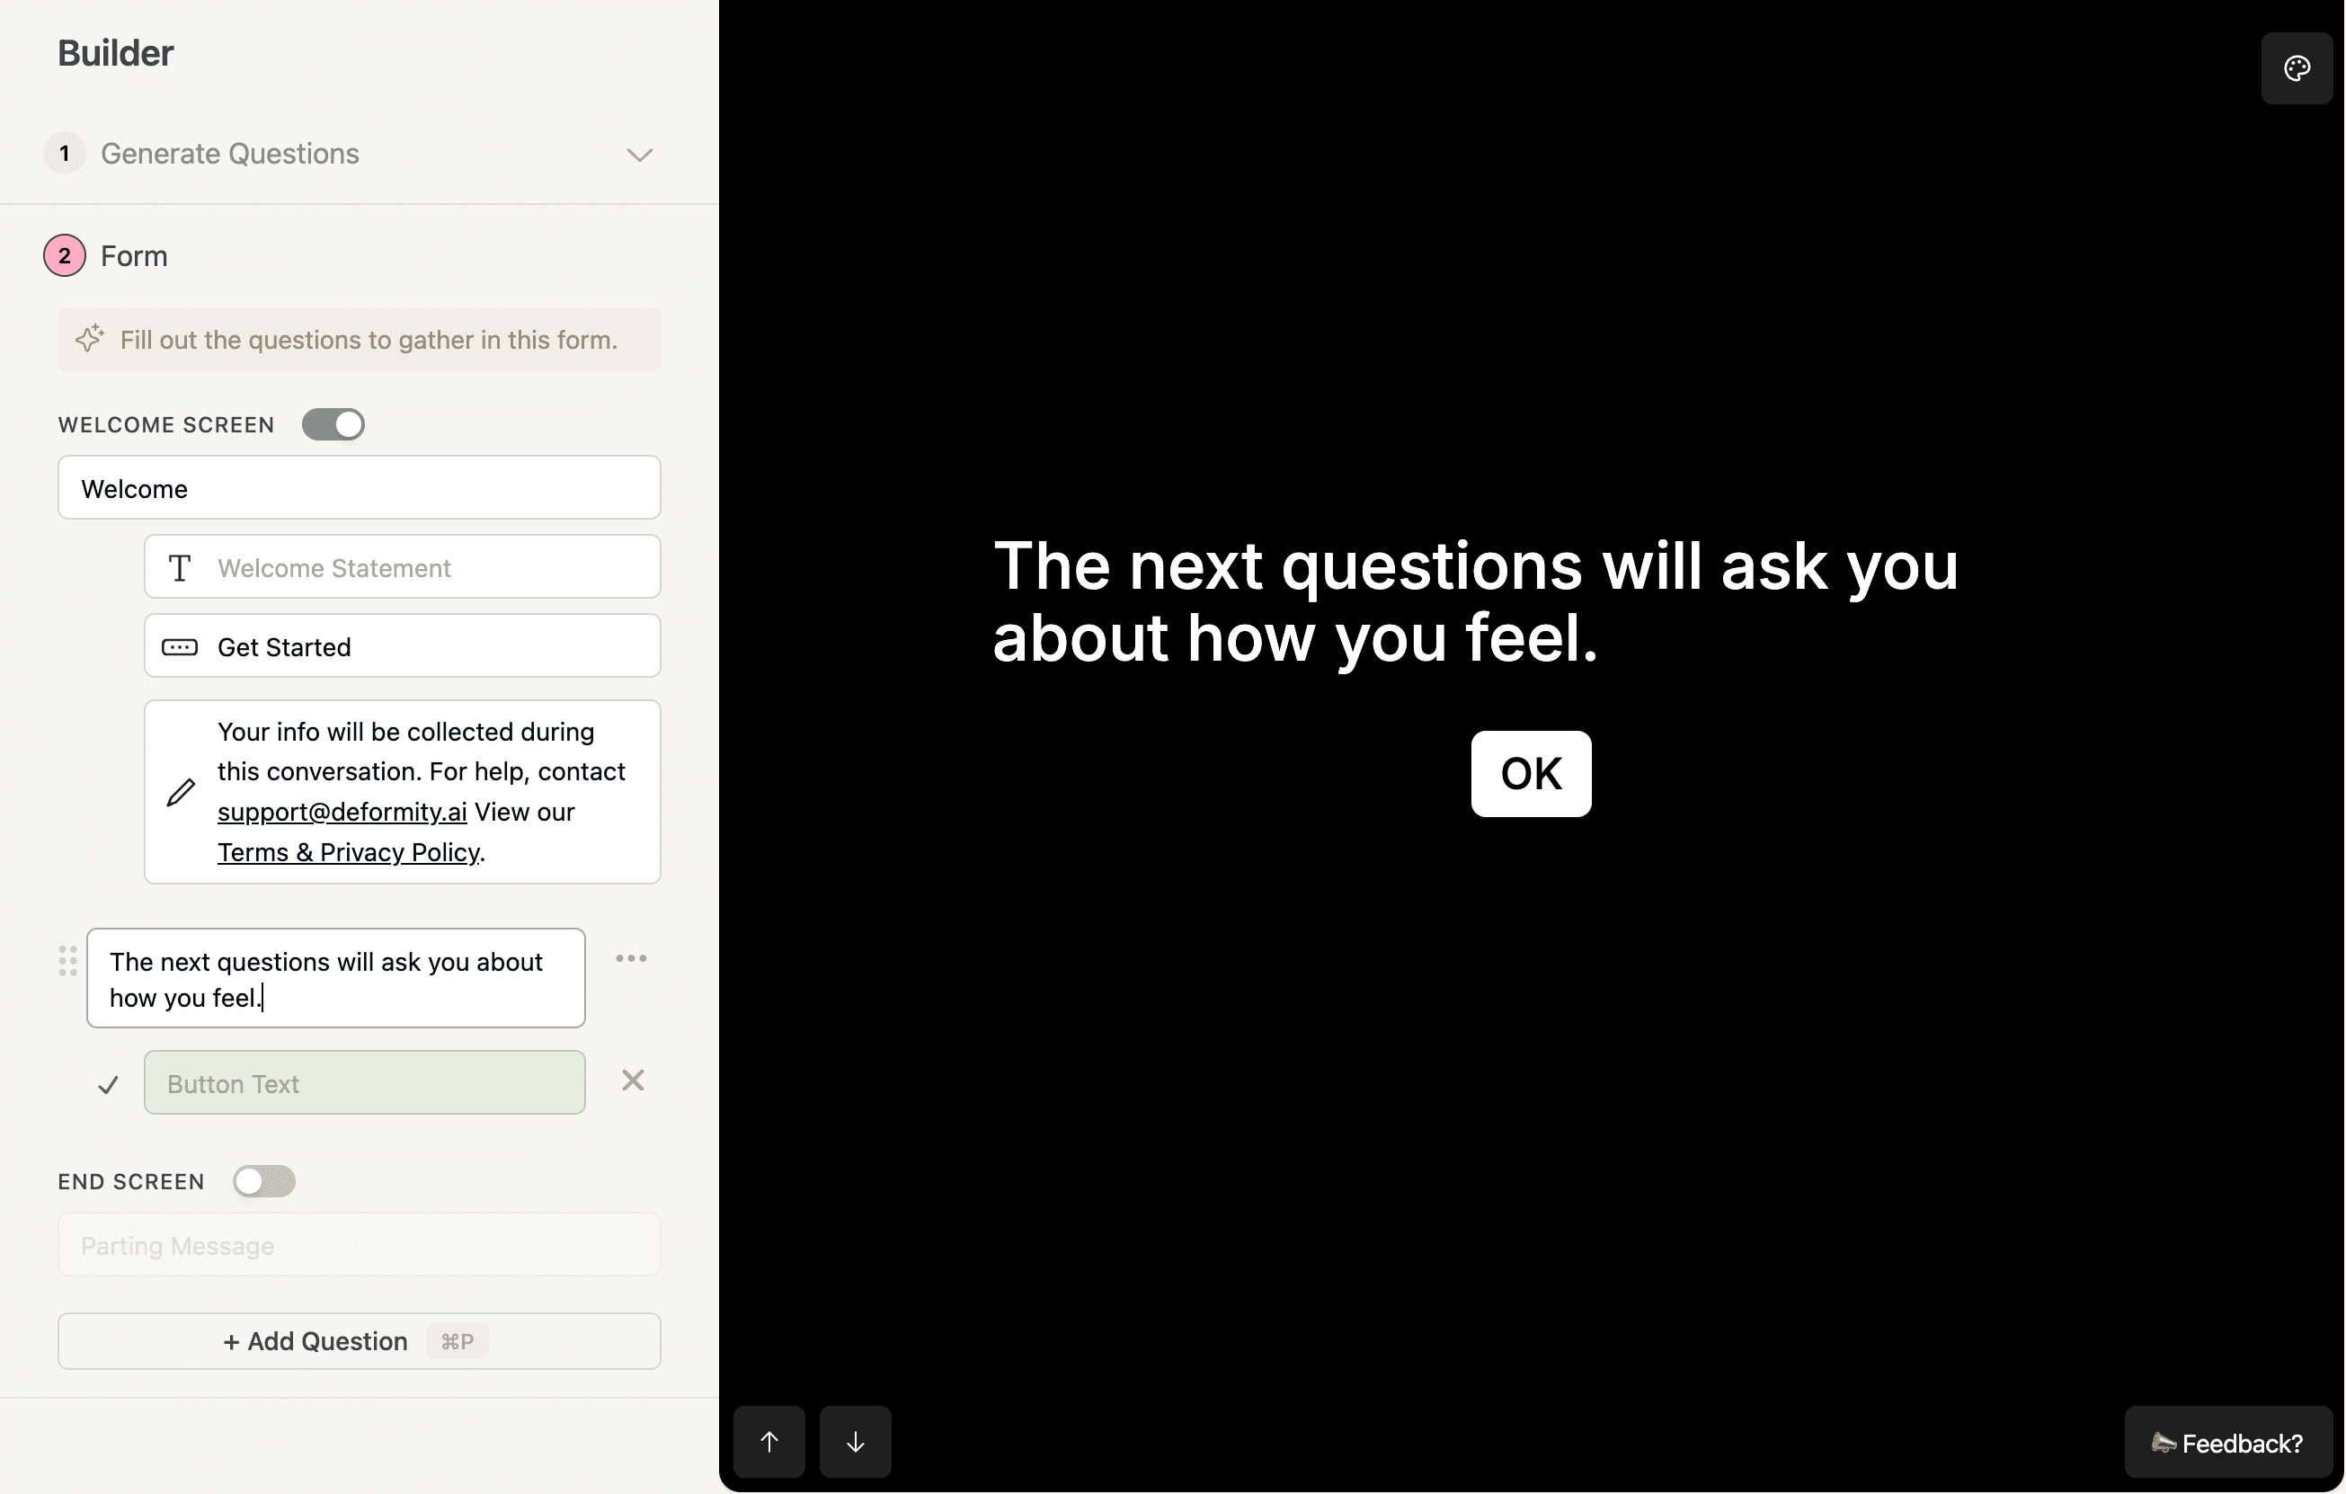Click the checkmark icon beside Button Text
Viewport: 2346px width, 1494px height.
coord(108,1085)
